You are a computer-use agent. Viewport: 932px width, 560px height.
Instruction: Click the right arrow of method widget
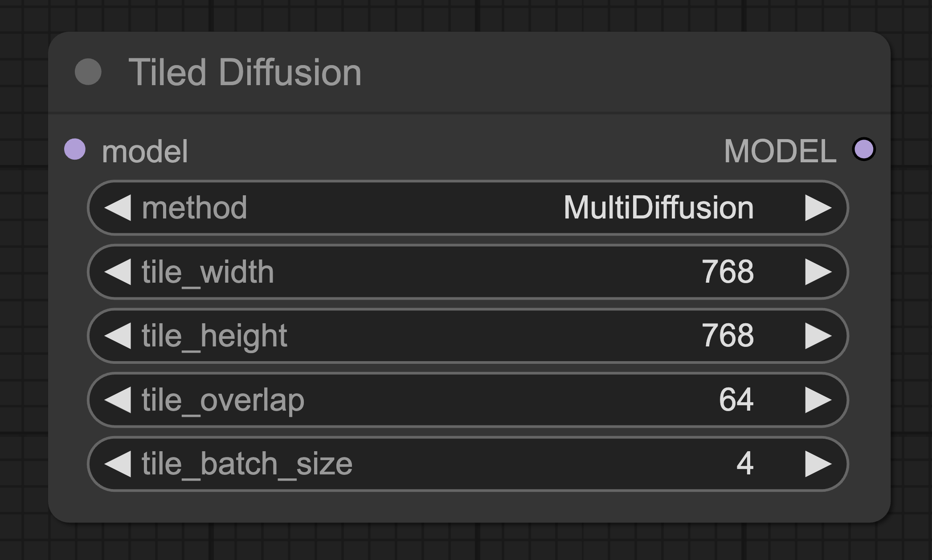click(820, 207)
